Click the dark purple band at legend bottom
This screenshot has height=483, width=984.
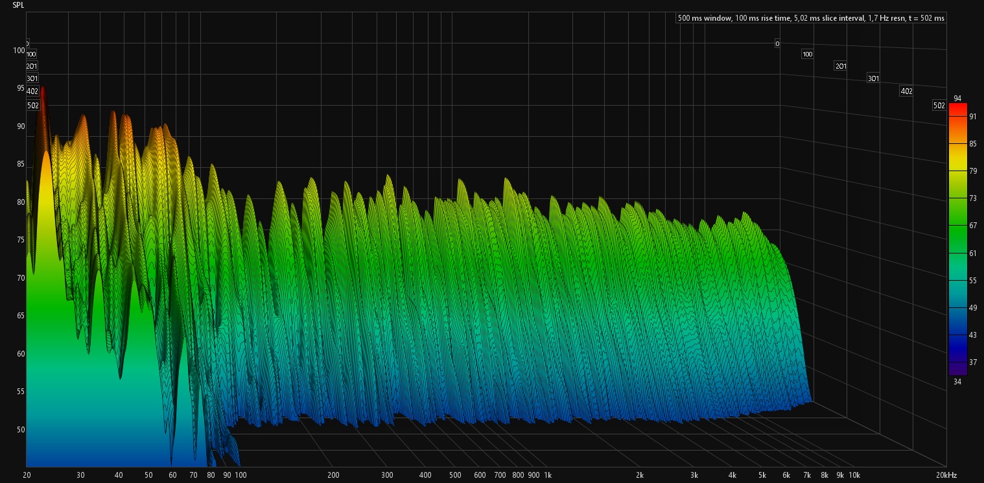[x=957, y=368]
